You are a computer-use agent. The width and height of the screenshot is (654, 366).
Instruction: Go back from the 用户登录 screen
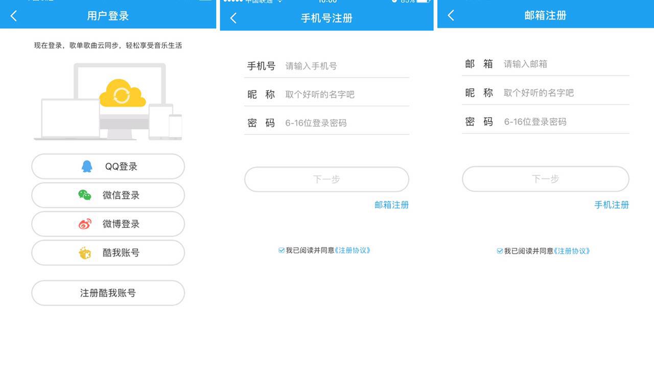(14, 16)
